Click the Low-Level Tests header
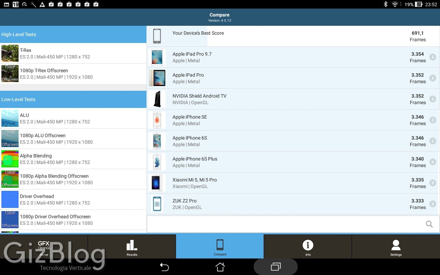This screenshot has width=440, height=275. (73, 99)
